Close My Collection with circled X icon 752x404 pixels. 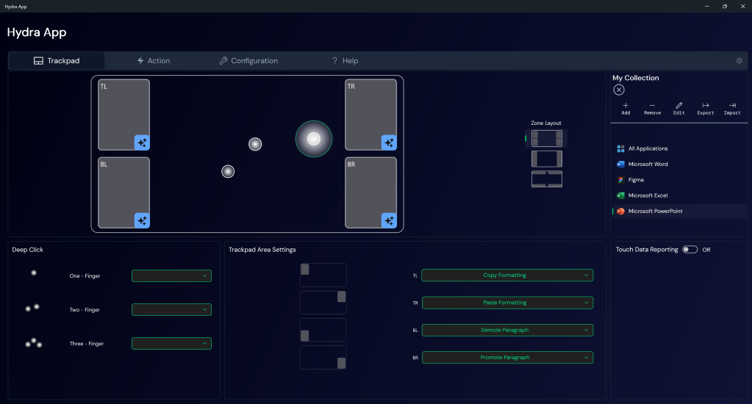point(619,90)
